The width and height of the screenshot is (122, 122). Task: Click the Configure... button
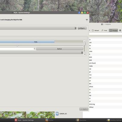click(x=82, y=28)
